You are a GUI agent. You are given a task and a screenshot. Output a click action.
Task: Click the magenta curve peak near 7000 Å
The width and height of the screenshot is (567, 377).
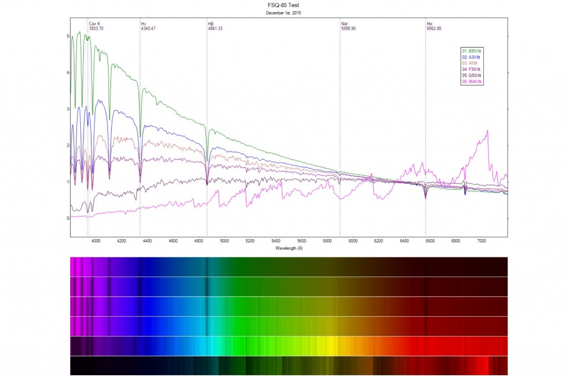pyautogui.click(x=487, y=131)
